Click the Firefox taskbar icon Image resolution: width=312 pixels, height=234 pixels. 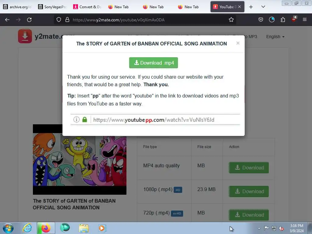[x=46, y=228]
